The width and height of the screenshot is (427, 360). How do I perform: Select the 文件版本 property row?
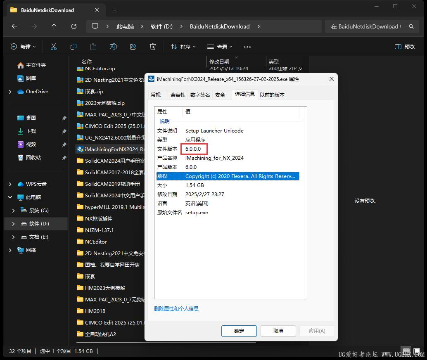pyautogui.click(x=228, y=149)
